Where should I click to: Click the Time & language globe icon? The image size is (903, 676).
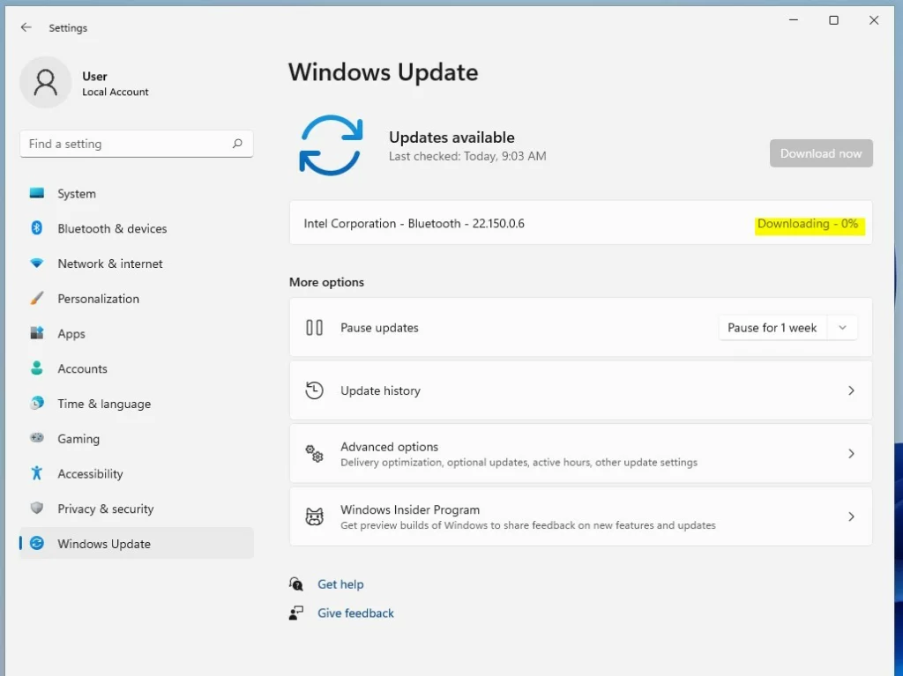(x=37, y=403)
